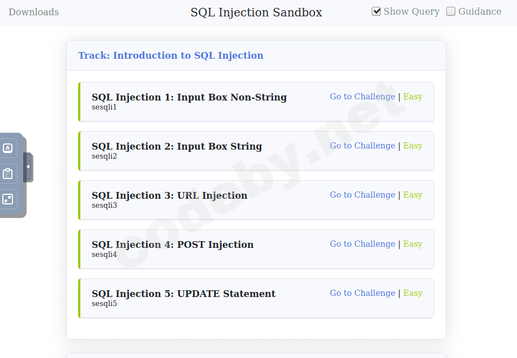Go to Challenge for UPDATE Statement
This screenshot has width=517, height=358.
[x=363, y=293]
